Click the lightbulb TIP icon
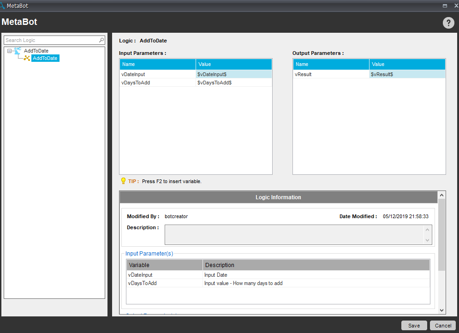The image size is (459, 333). click(x=123, y=181)
